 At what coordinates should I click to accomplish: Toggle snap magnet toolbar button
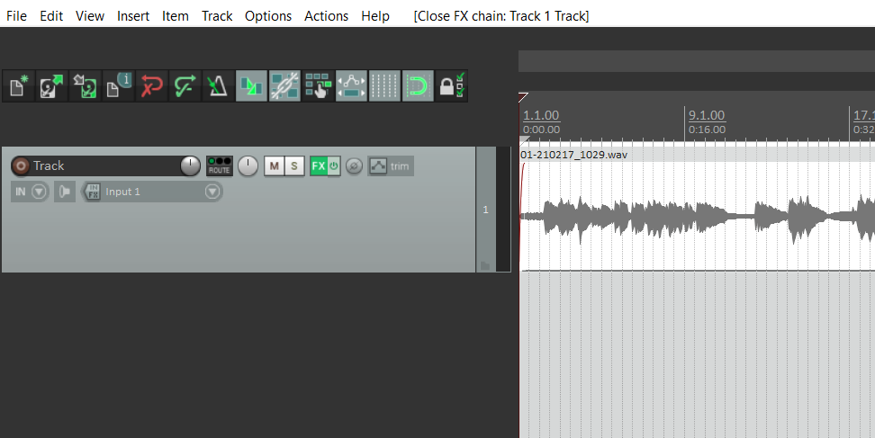[418, 86]
